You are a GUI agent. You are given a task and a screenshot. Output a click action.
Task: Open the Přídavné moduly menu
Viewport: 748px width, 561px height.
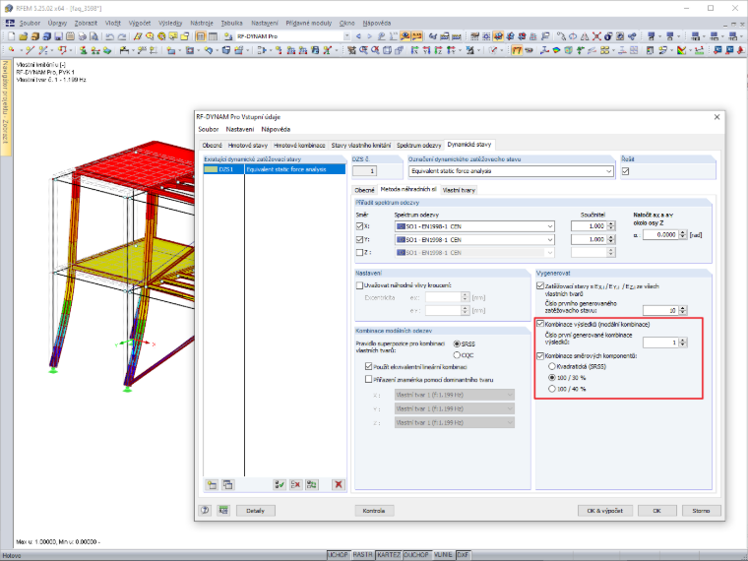309,23
